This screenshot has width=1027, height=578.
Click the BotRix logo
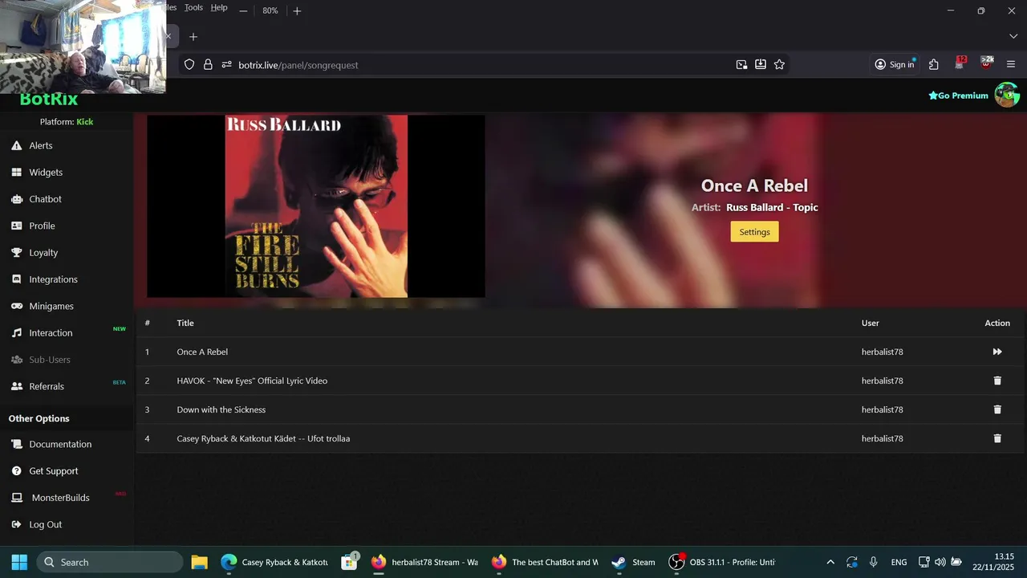click(49, 100)
